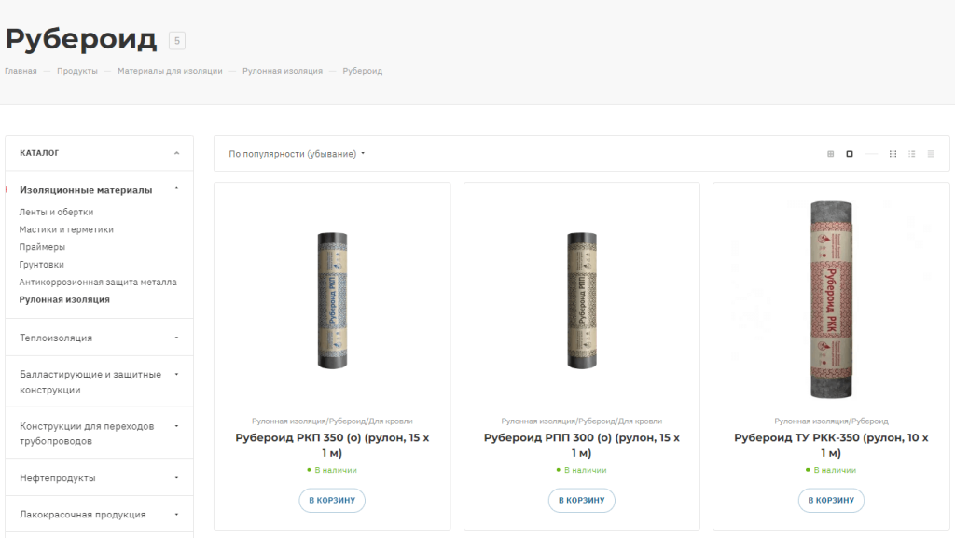Expand the Нефтепродукты category arrow
Viewport: 955px width, 538px height.
[x=176, y=477]
